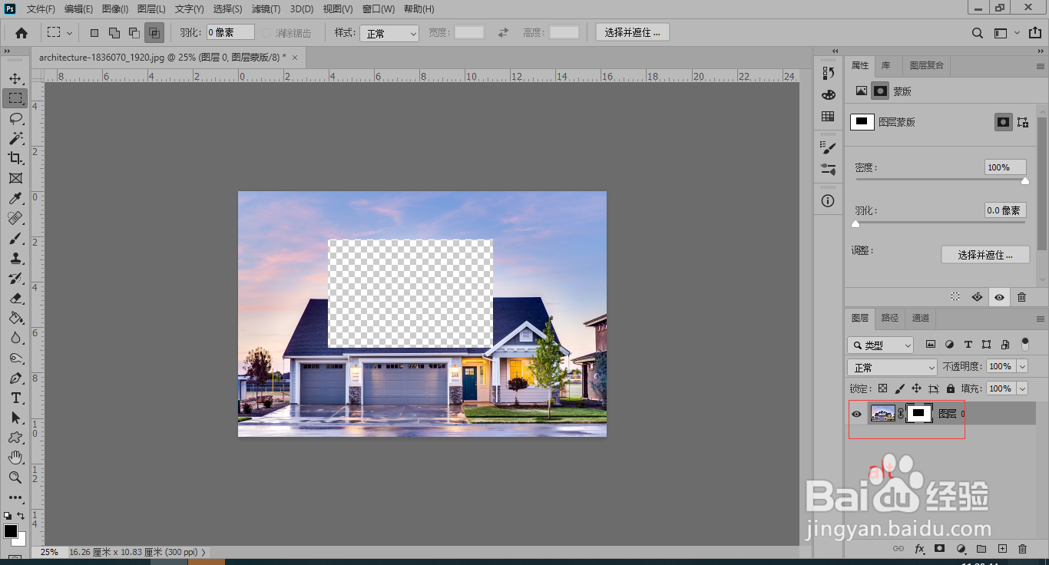Open the blend mode dropdown 正常
This screenshot has width=1049, height=565.
point(892,367)
